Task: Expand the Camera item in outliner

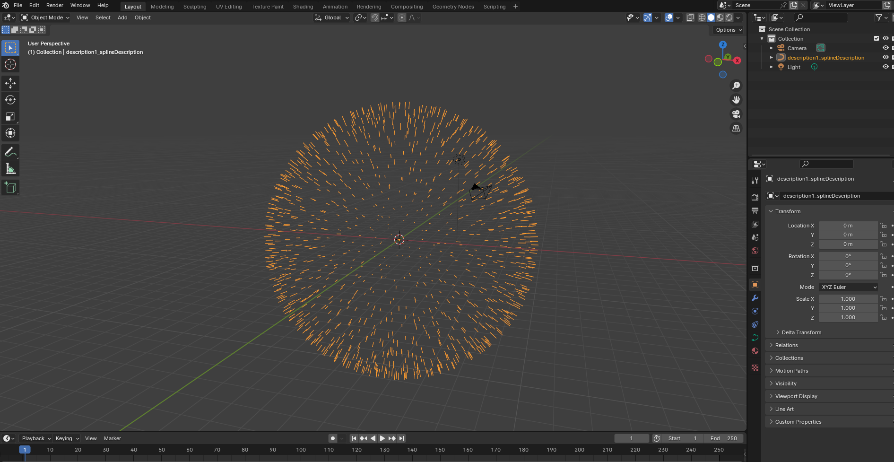Action: coord(772,48)
